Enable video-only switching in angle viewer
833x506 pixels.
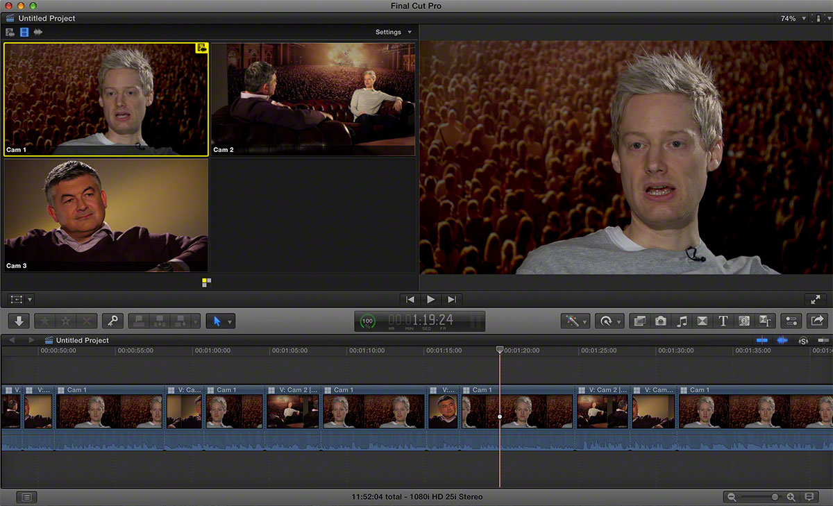pyautogui.click(x=24, y=32)
